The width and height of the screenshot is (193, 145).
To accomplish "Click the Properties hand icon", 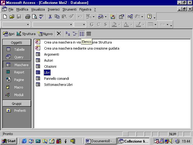I will click(x=121, y=17).
